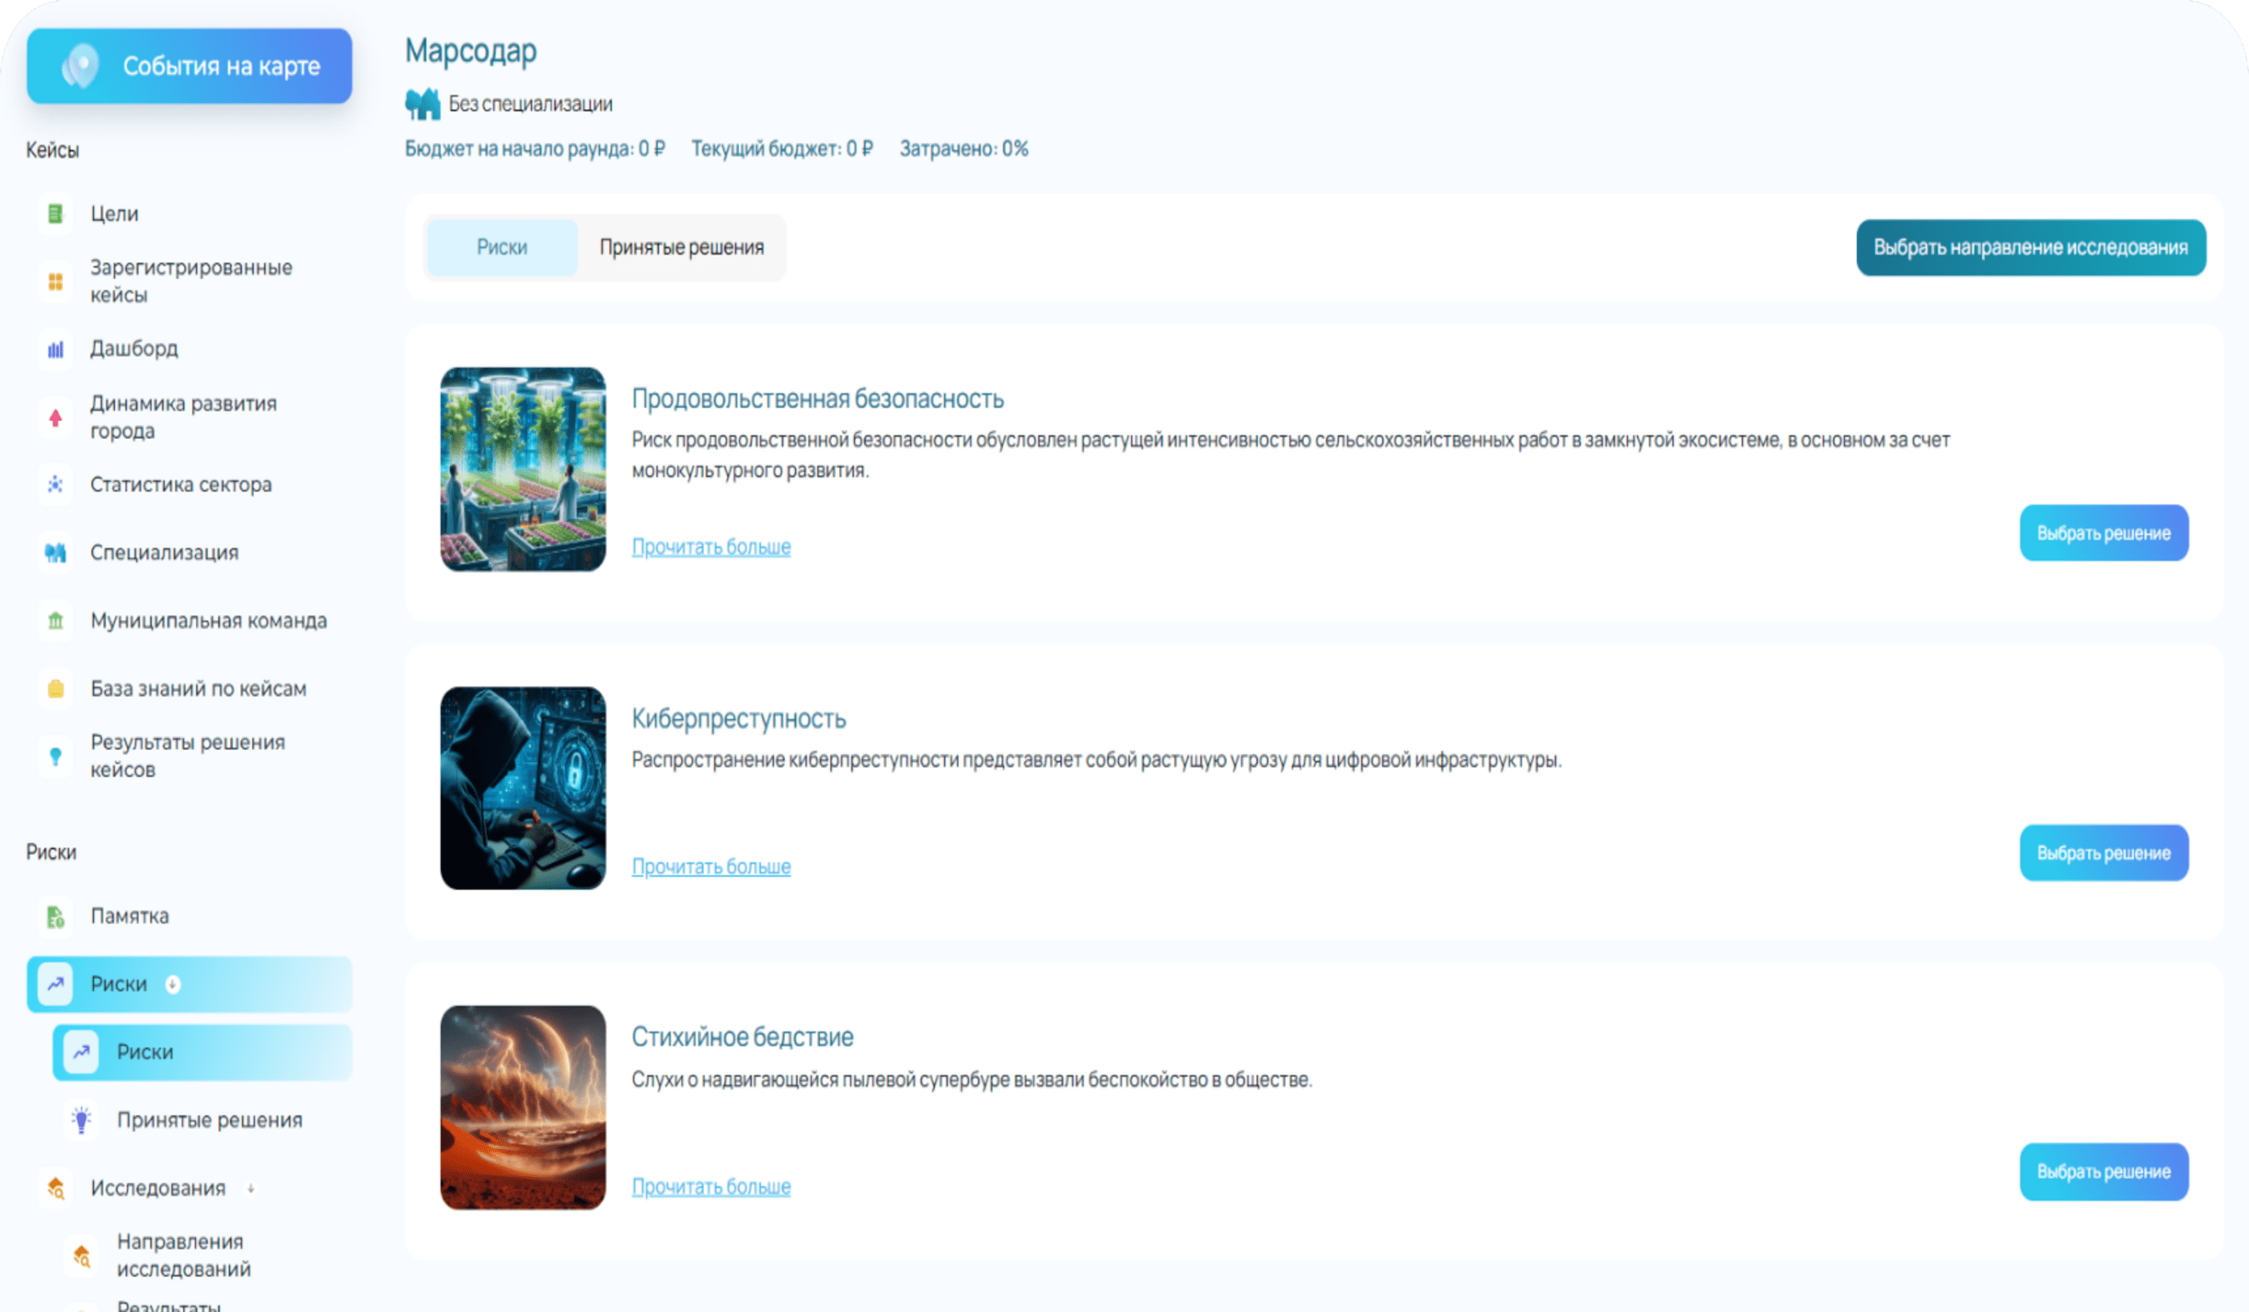The height and width of the screenshot is (1312, 2249).
Task: Click the map pin icon in События на карте
Action: pyautogui.click(x=80, y=66)
